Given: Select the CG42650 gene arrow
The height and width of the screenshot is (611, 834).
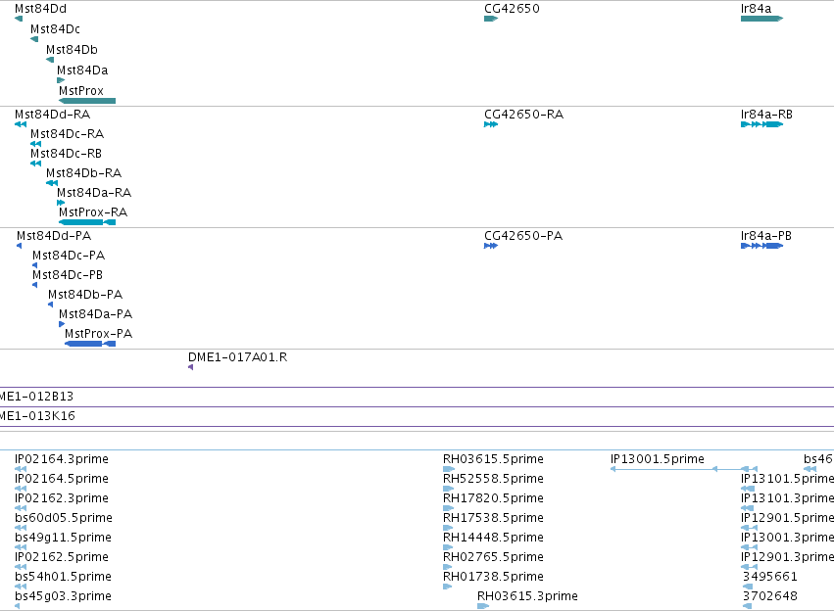Looking at the screenshot, I should tap(491, 19).
